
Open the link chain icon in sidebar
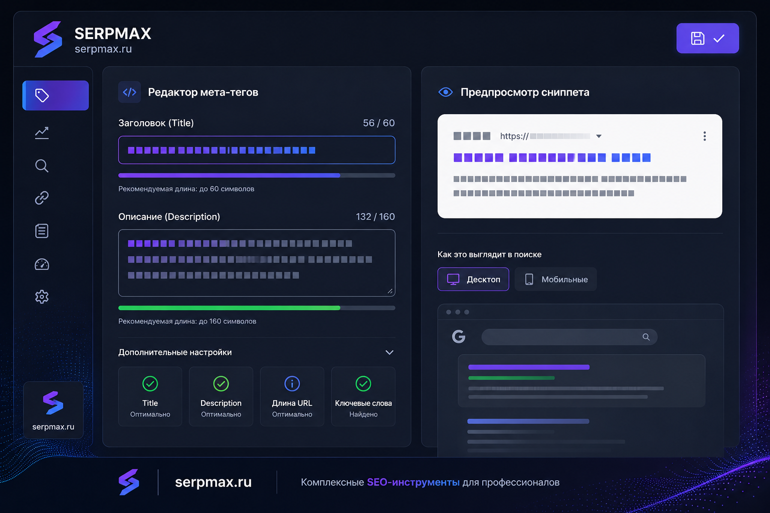(42, 198)
